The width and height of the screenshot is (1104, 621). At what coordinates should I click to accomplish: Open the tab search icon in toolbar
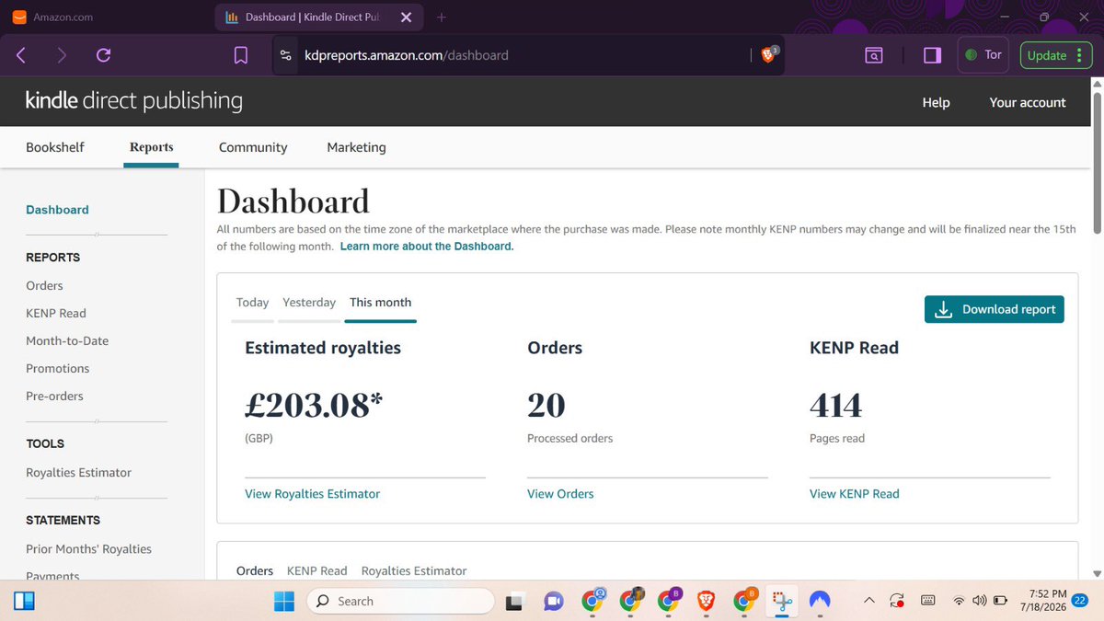(x=874, y=55)
